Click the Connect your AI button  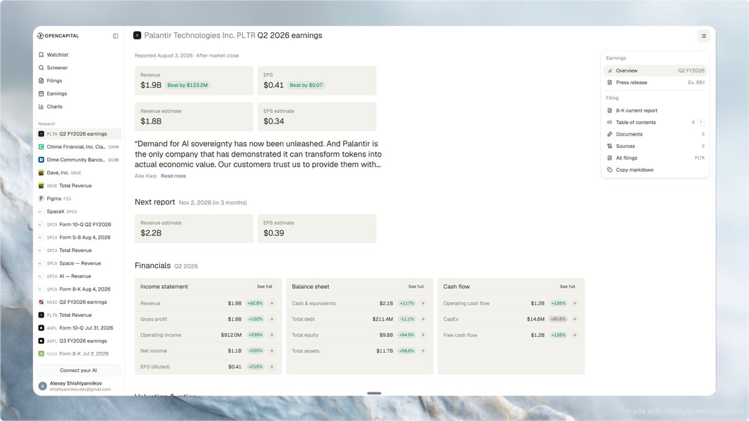78,370
